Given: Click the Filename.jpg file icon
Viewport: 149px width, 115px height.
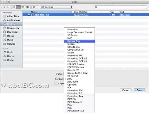Looking at the screenshot, I should [29, 15].
